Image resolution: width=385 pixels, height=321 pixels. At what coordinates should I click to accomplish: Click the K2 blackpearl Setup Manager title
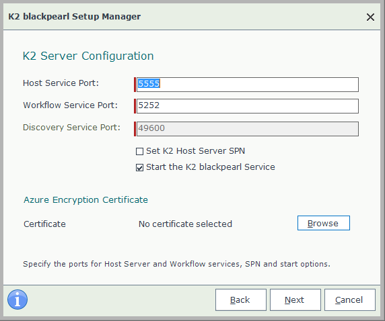(75, 16)
